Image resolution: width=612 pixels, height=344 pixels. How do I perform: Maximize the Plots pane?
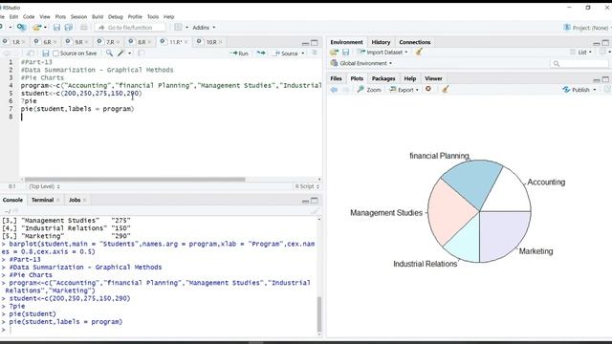pos(605,79)
